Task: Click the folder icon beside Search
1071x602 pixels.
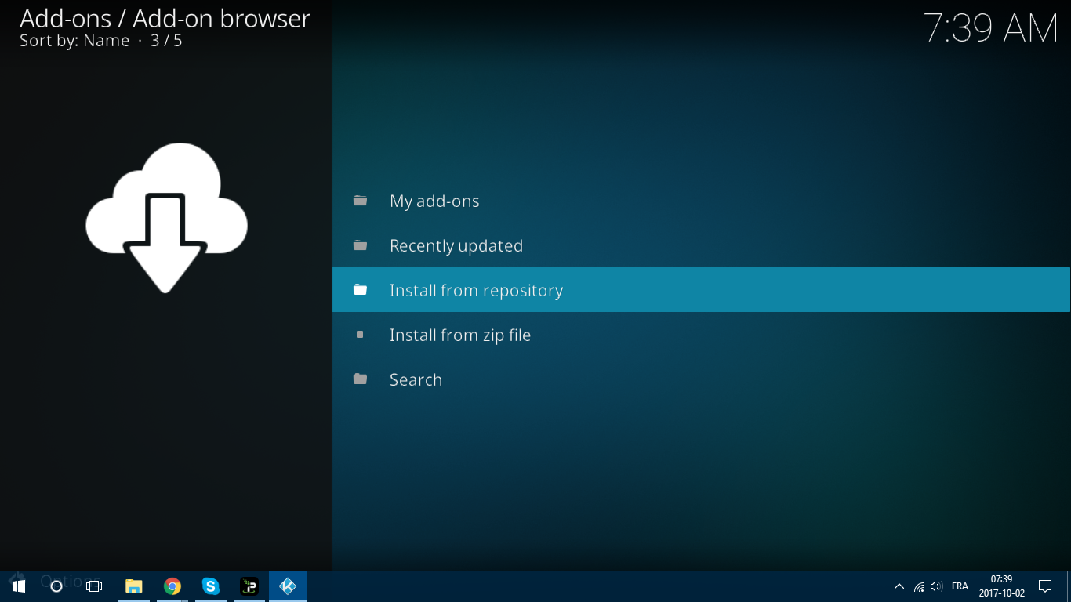Action: pyautogui.click(x=360, y=379)
